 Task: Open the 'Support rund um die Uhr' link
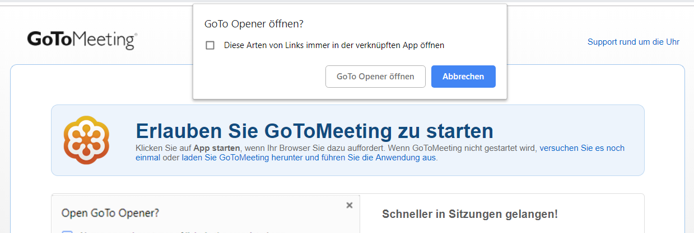coord(633,42)
